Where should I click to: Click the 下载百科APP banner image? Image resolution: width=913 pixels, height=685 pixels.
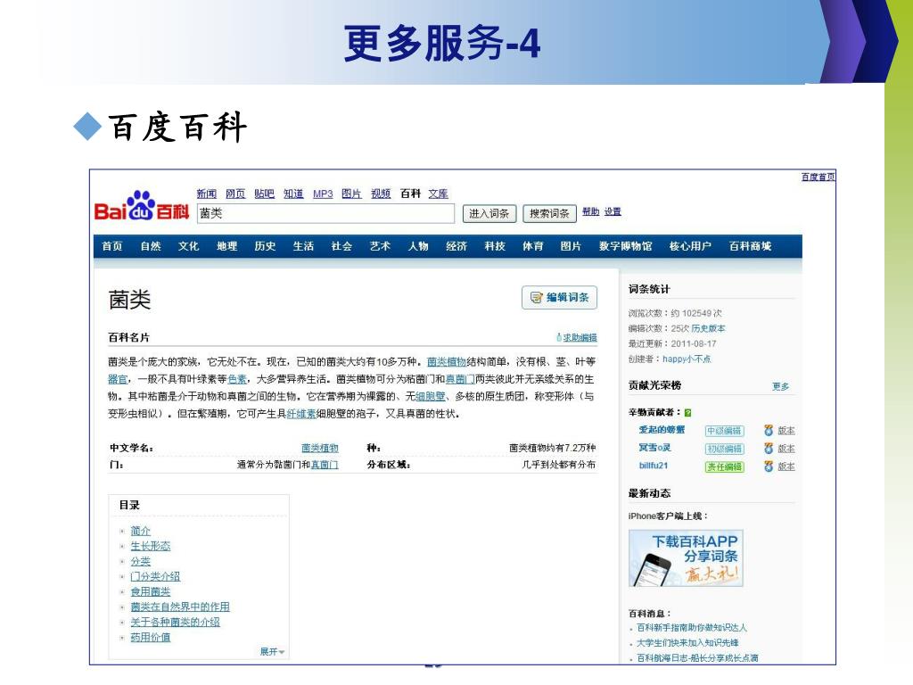click(686, 558)
